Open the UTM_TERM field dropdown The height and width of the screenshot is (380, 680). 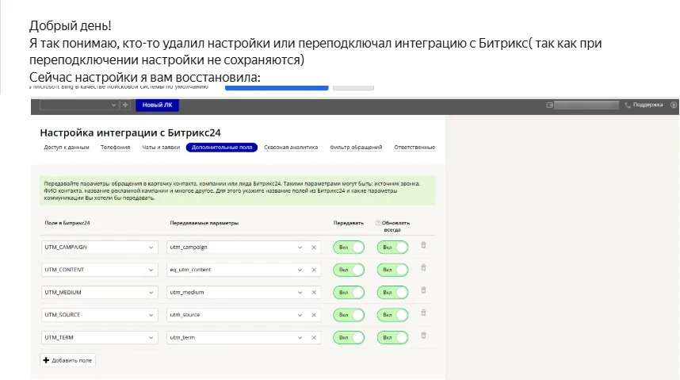click(100, 338)
